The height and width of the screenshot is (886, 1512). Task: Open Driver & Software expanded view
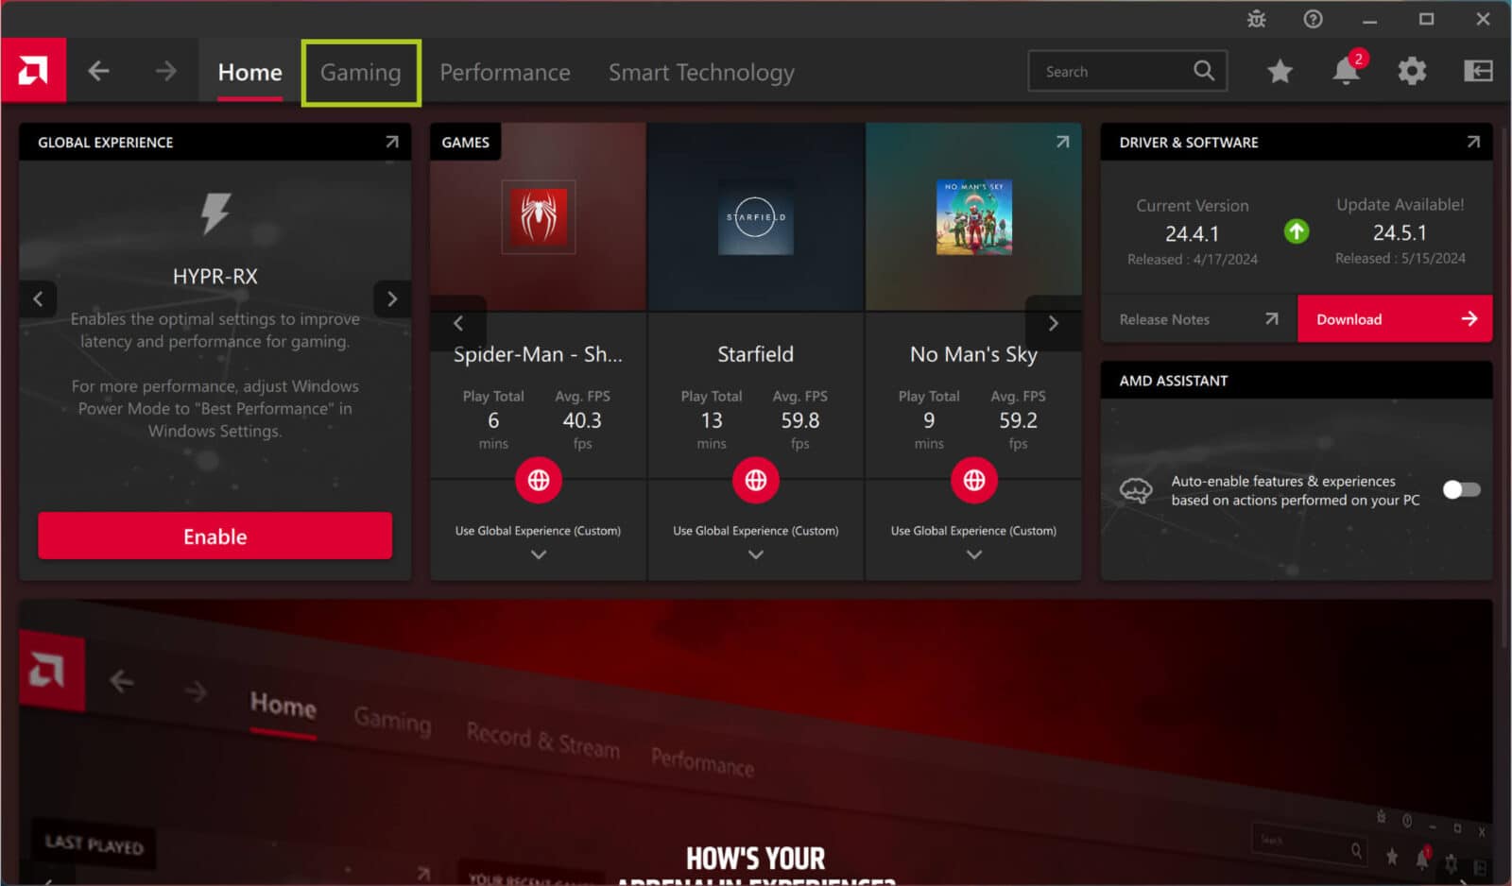pos(1473,142)
